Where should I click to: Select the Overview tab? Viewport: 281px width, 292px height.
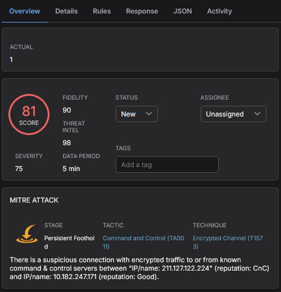coord(25,11)
